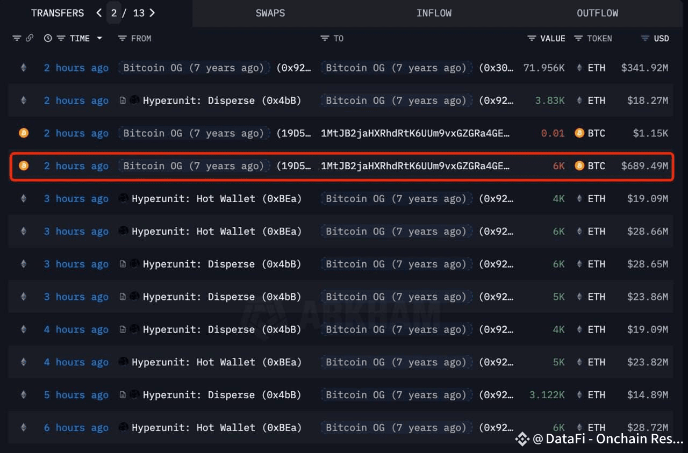Click the total page count 13

tap(139, 13)
